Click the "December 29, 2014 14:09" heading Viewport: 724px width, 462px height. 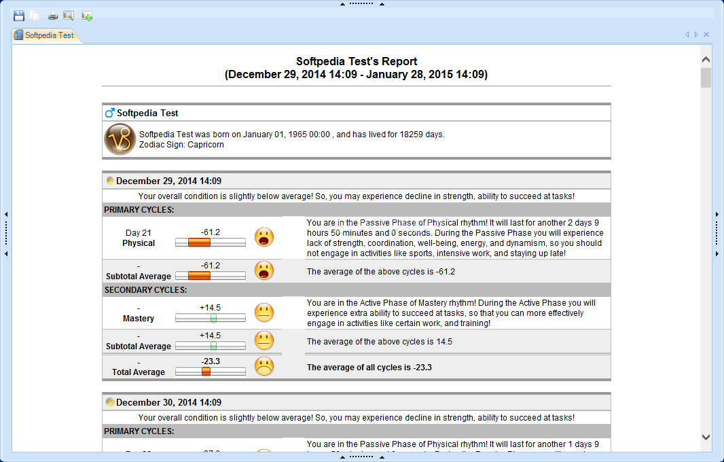tap(168, 181)
